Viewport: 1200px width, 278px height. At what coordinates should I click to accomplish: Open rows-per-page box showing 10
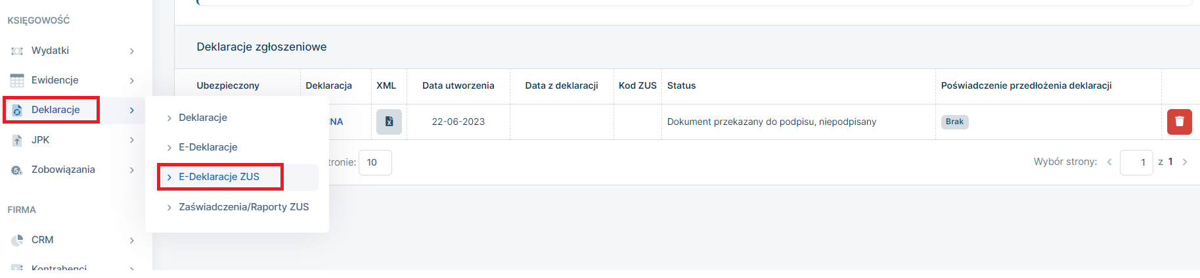(375, 162)
